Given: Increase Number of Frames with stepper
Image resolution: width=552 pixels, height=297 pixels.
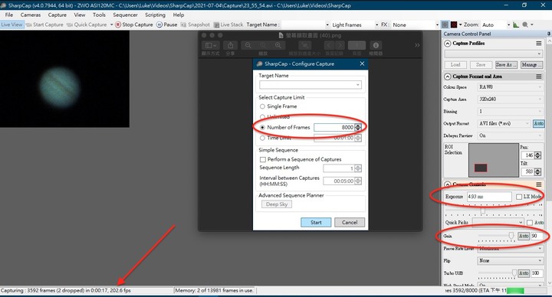Looking at the screenshot, I should coord(358,126).
